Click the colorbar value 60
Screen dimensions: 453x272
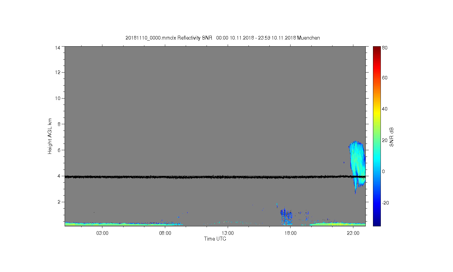[385, 78]
